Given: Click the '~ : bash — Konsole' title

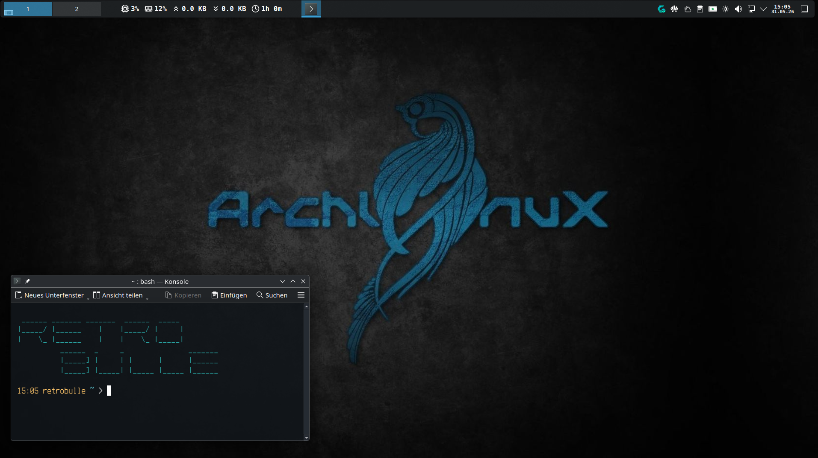Looking at the screenshot, I should pyautogui.click(x=160, y=282).
